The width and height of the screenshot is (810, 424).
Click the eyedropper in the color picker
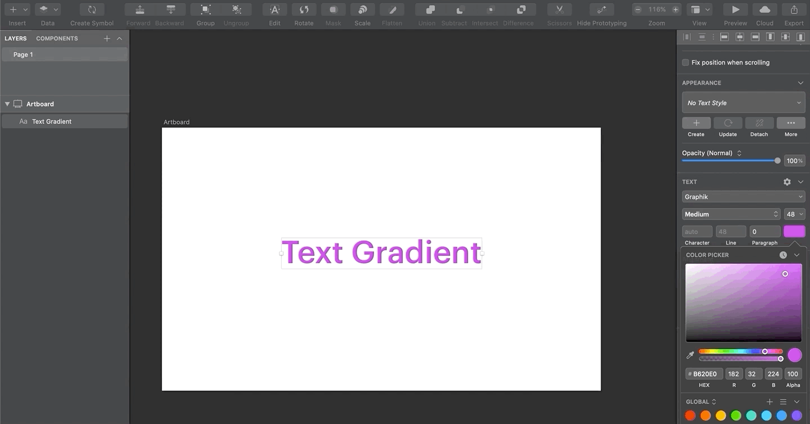[690, 355]
